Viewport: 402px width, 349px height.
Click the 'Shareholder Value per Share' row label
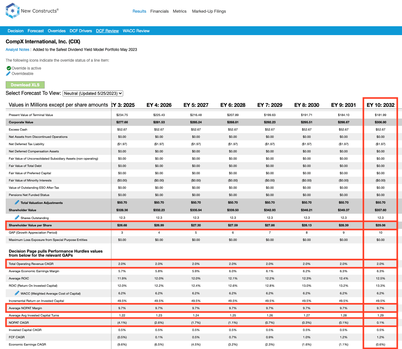coord(30,225)
